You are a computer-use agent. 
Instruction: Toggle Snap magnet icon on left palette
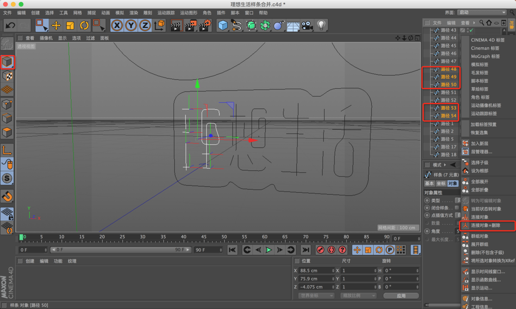coord(7,196)
